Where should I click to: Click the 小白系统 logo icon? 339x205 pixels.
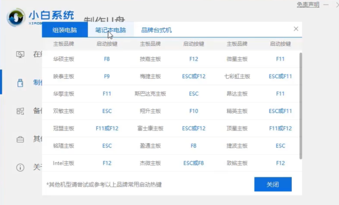pos(16,18)
